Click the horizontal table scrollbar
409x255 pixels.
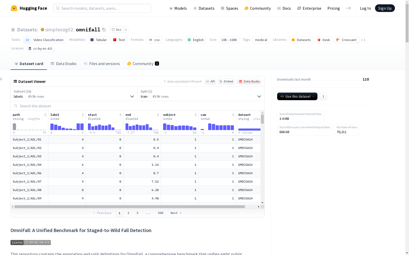coord(130,207)
